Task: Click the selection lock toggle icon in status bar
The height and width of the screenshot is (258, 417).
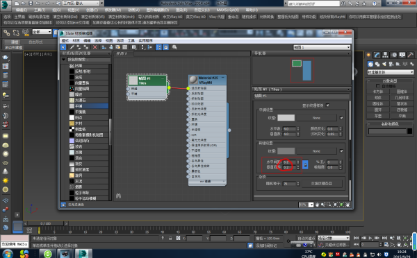Action: [x=170, y=238]
